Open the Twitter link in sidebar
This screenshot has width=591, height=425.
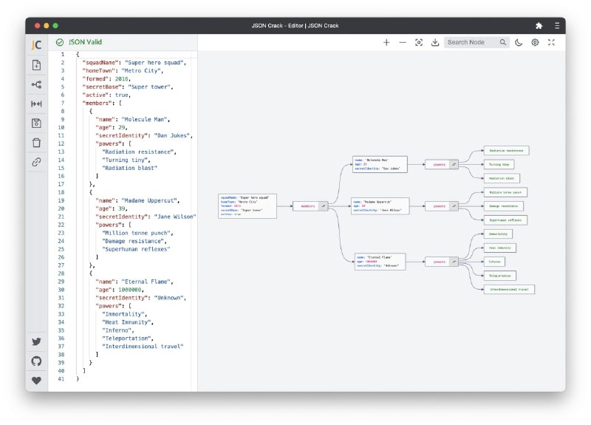point(36,341)
